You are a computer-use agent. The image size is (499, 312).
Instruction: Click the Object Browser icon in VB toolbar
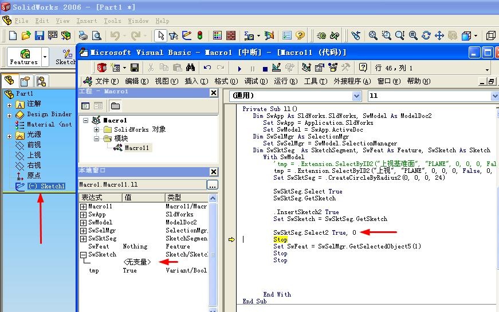coord(332,68)
